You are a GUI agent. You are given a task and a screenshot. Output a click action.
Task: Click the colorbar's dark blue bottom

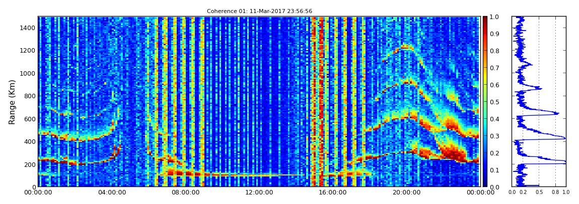[x=485, y=184]
